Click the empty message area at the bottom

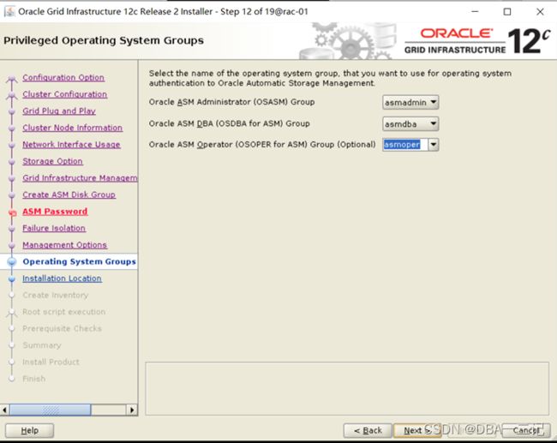tap(347, 388)
